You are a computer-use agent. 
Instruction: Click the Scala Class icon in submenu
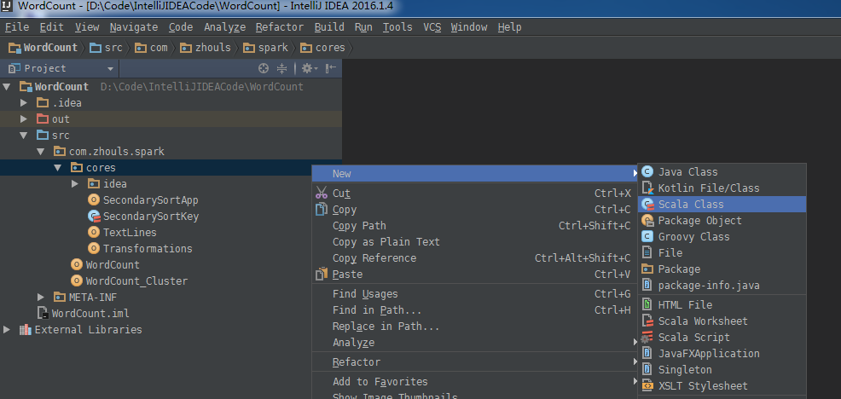click(x=648, y=205)
